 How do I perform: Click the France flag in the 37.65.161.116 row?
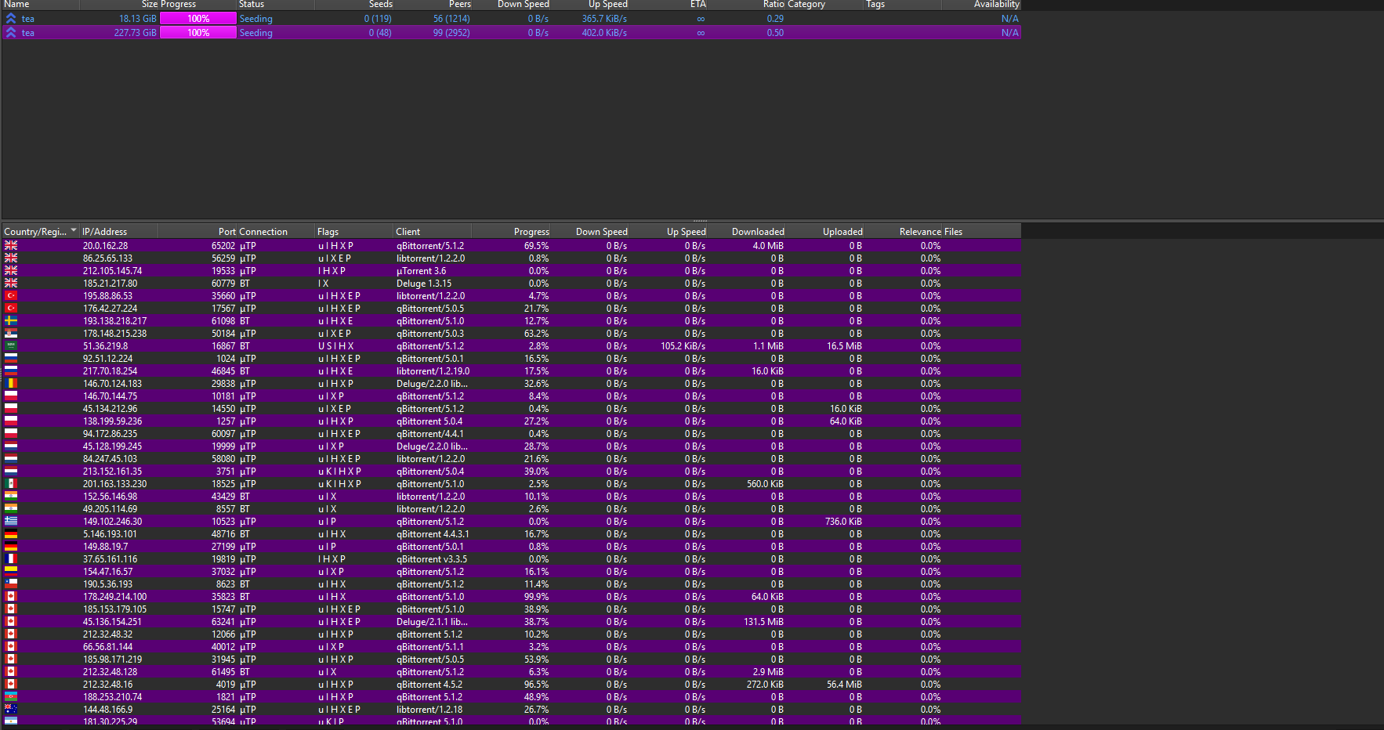click(x=11, y=558)
